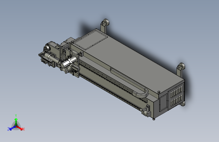219x142 pixels.
Task: Select the round spindle chuck on the head assembly
Action: (x=46, y=48)
